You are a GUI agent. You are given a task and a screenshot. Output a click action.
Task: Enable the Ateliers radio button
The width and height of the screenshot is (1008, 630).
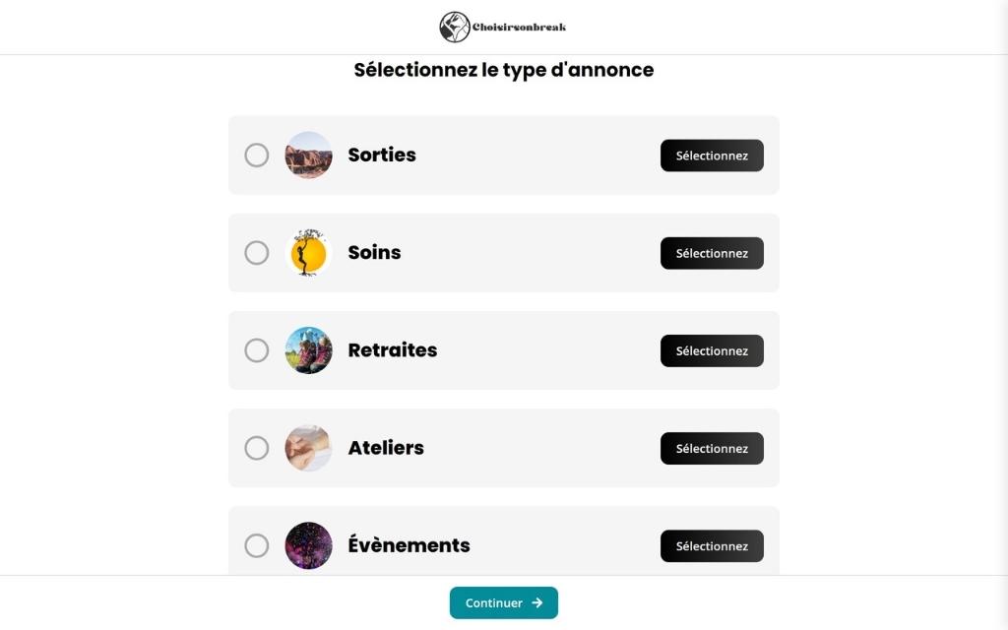pos(256,448)
